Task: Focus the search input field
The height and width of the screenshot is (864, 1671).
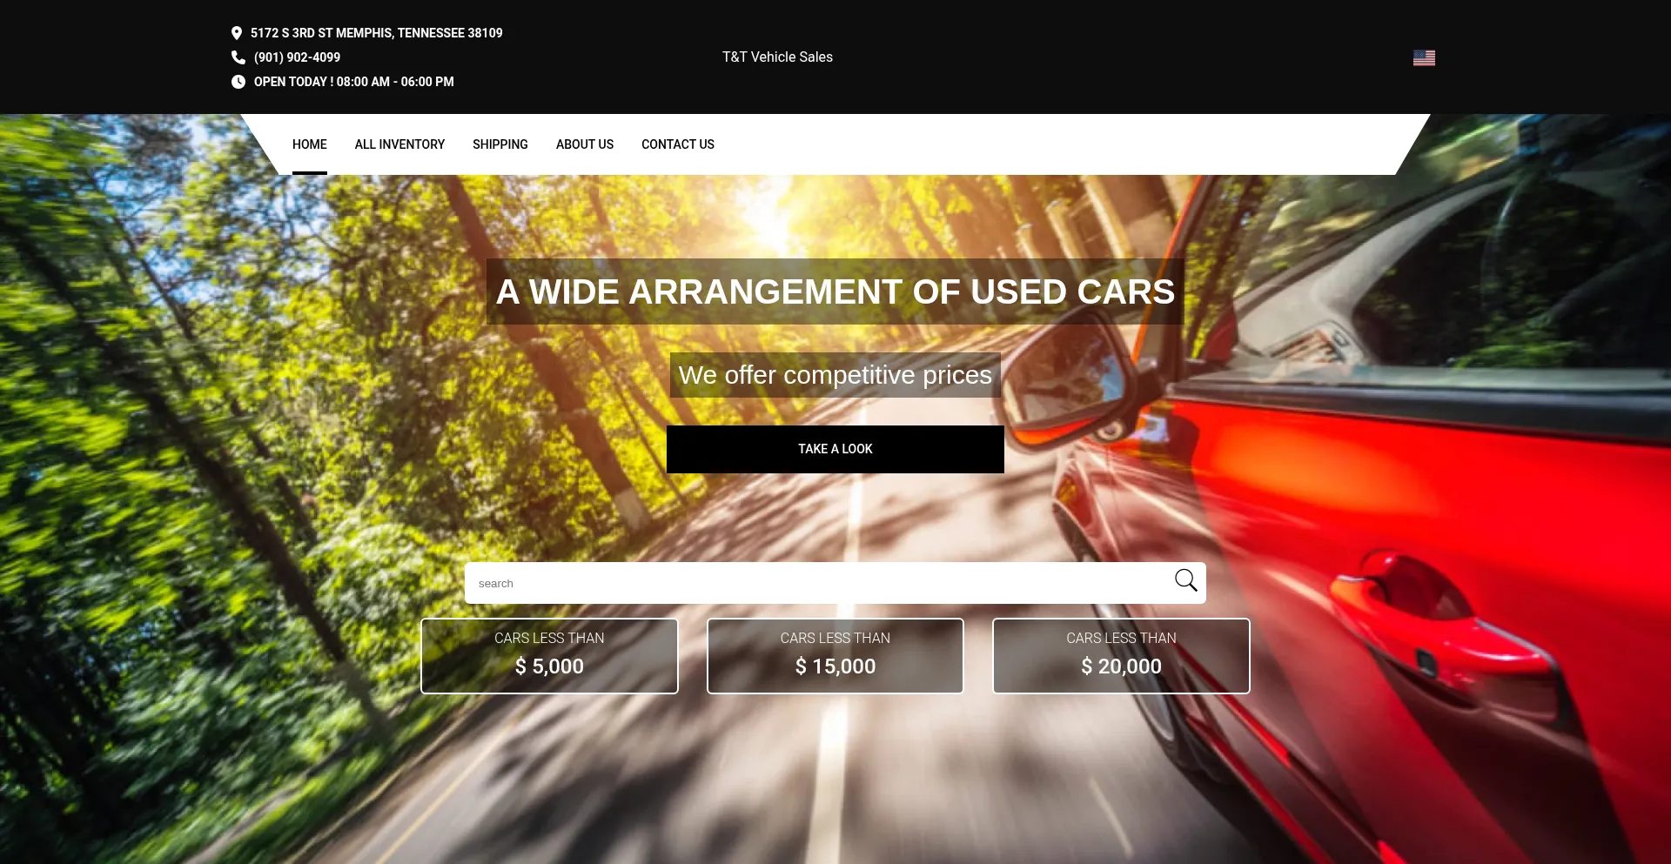Action: click(818, 583)
